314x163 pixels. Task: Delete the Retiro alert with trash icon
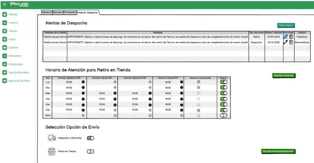(x=291, y=37)
